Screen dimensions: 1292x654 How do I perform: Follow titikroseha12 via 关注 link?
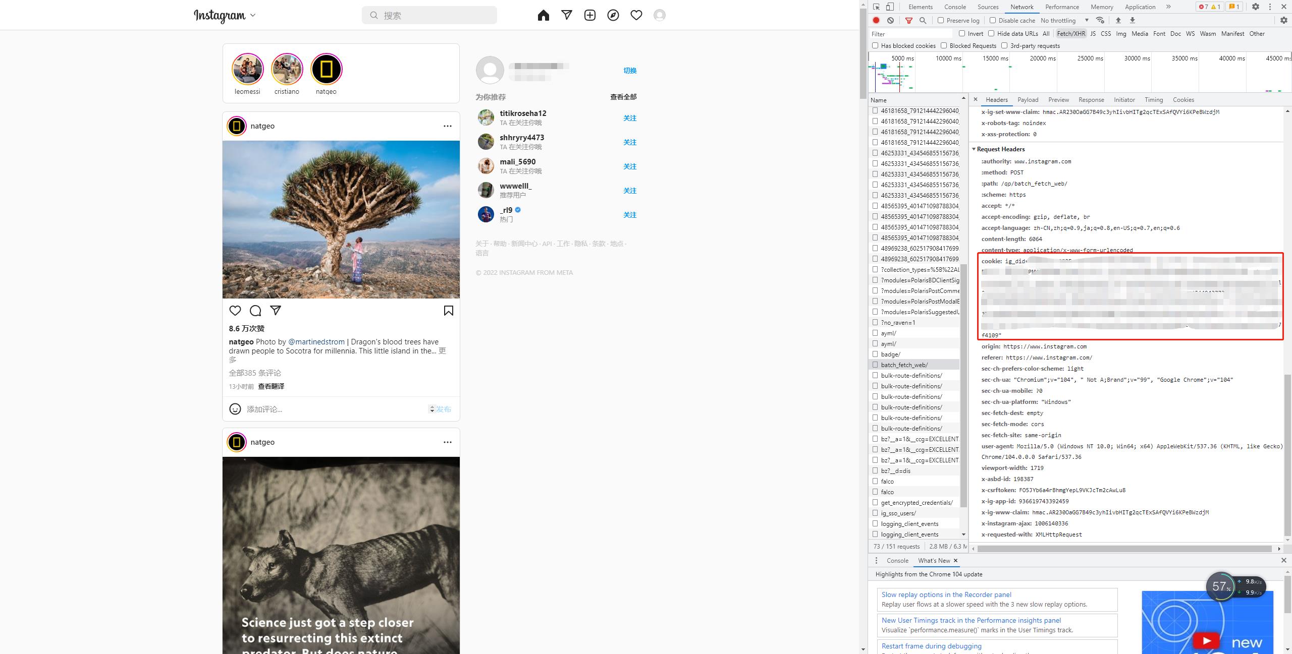[x=629, y=118]
